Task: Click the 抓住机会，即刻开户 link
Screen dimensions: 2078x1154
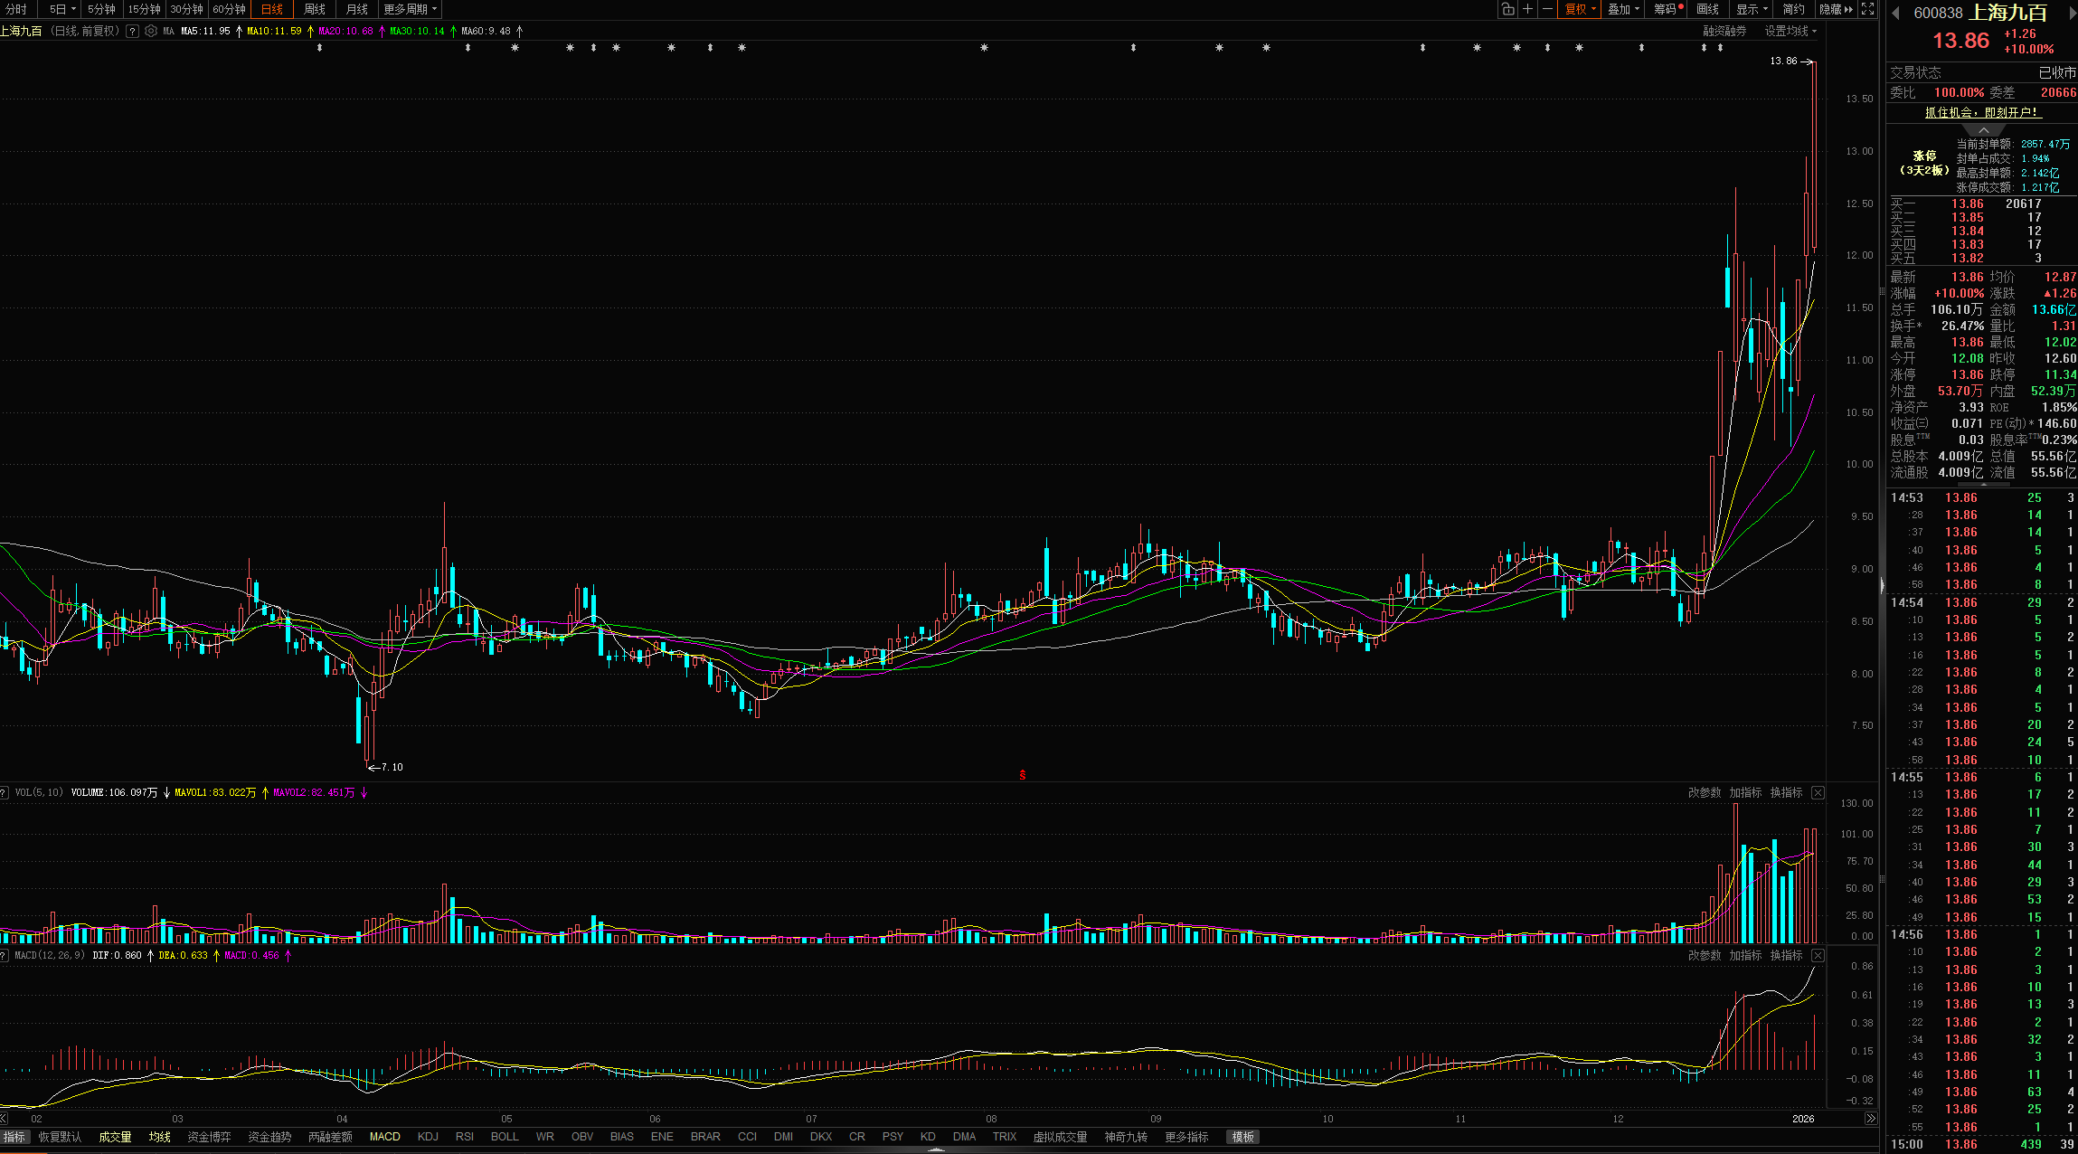Action: click(1981, 112)
